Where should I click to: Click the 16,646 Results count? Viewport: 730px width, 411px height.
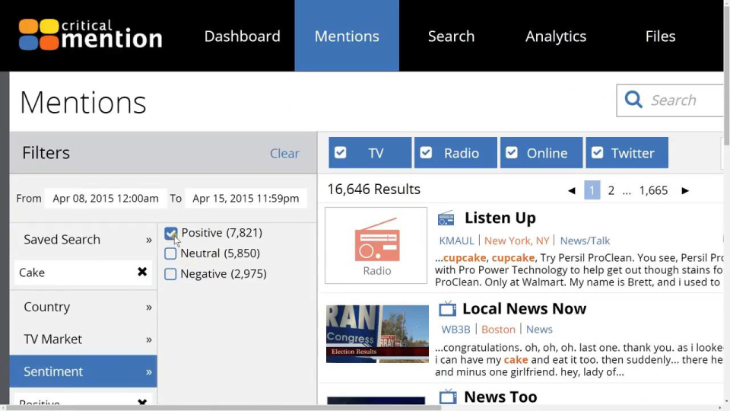coord(374,190)
